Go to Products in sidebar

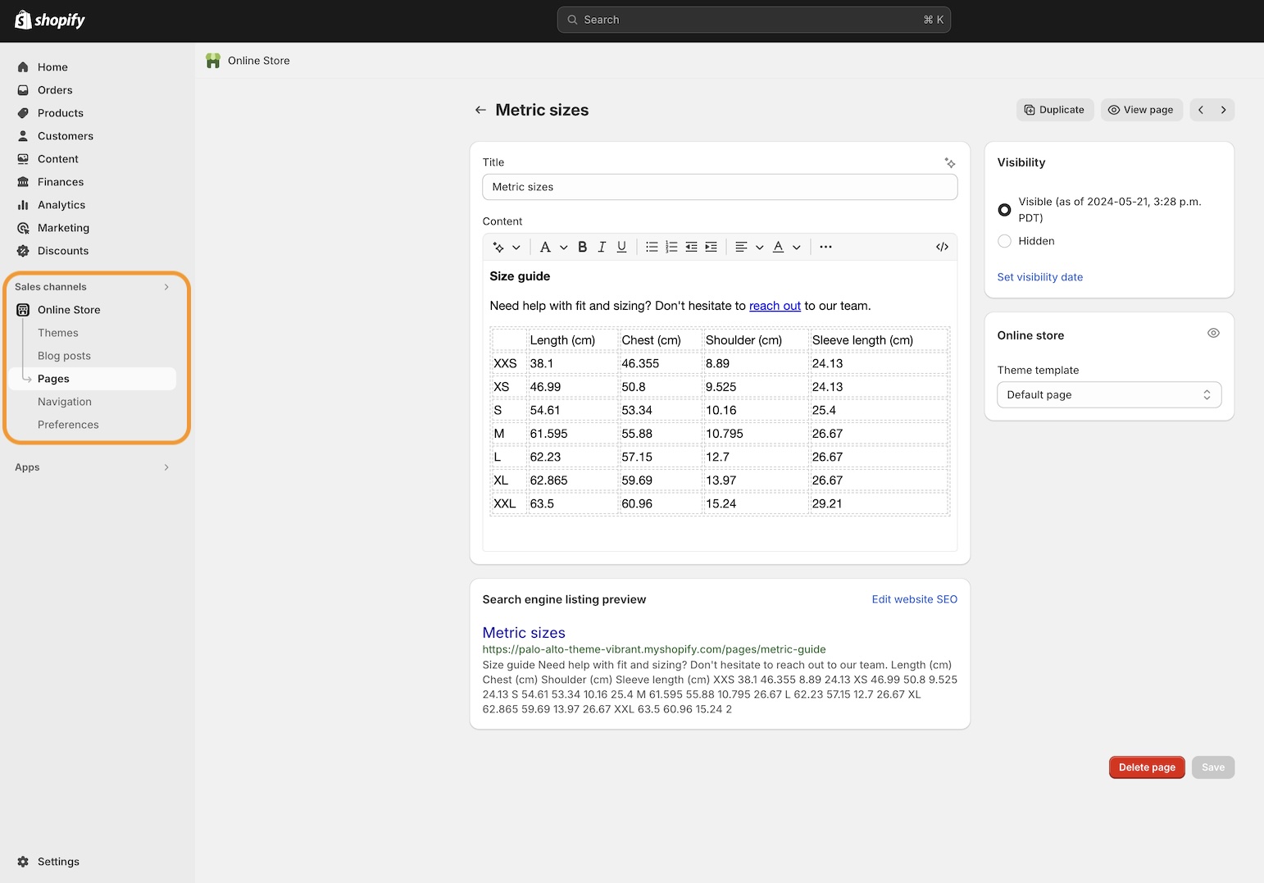click(x=61, y=113)
